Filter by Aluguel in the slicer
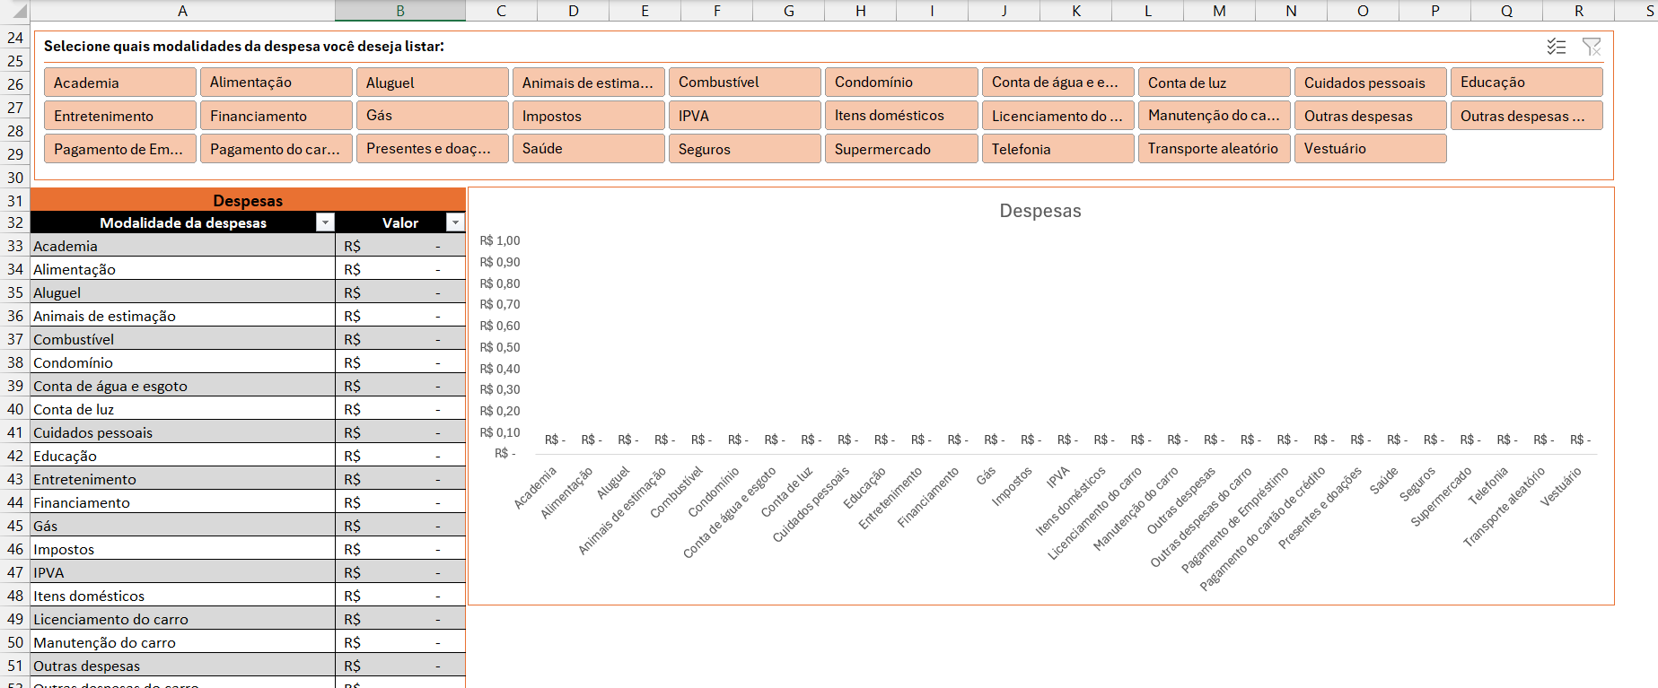1658x688 pixels. (x=432, y=83)
